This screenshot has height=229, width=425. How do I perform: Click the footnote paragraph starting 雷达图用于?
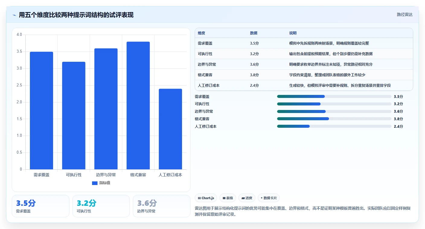(303, 212)
